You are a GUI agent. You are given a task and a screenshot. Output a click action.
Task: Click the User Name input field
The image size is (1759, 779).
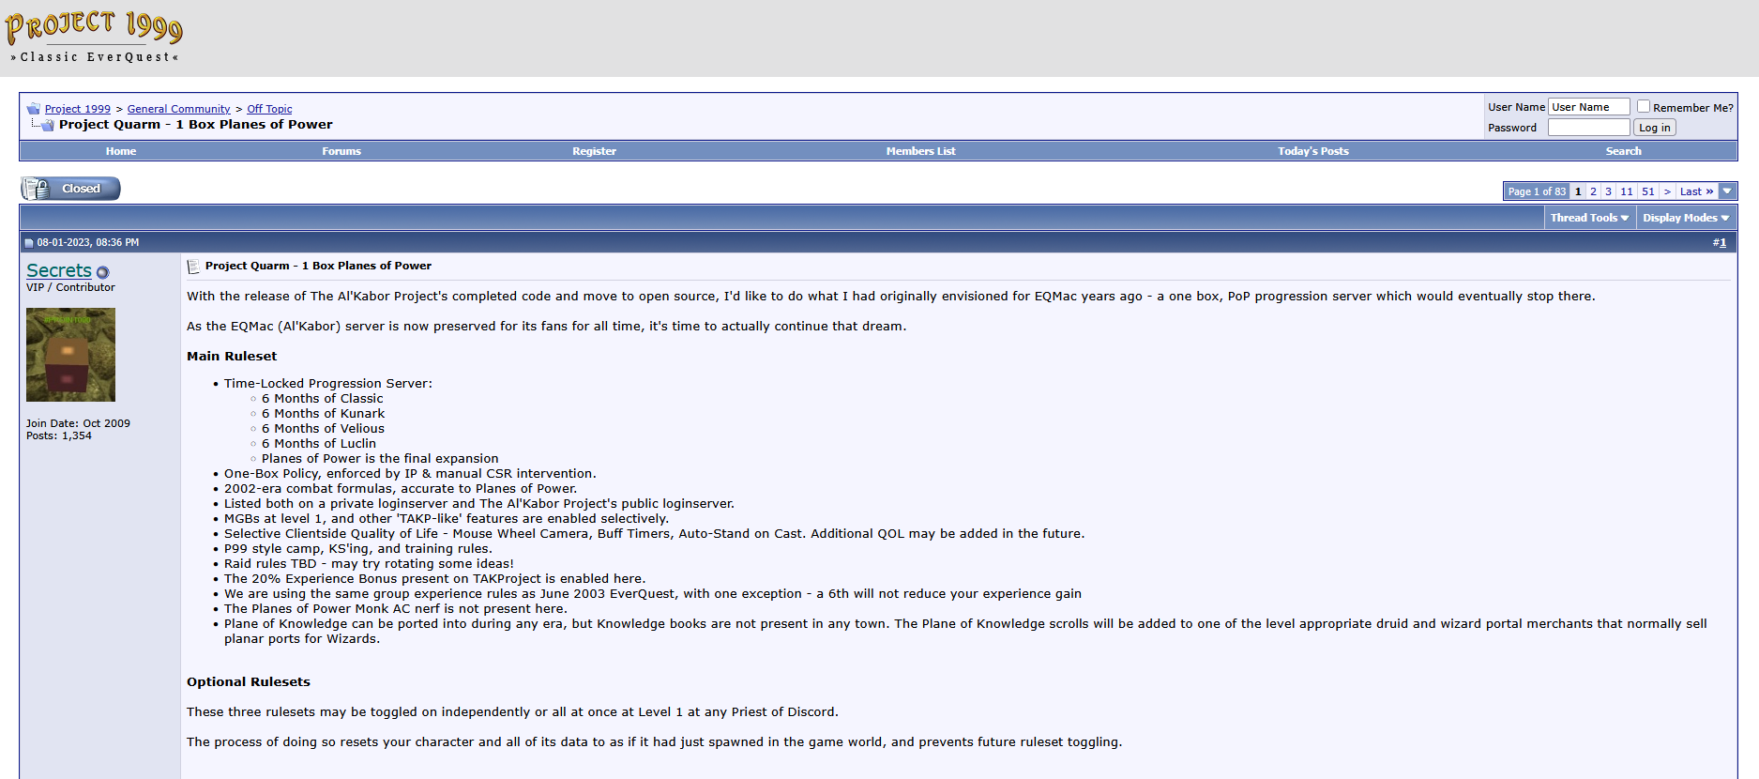1588,107
